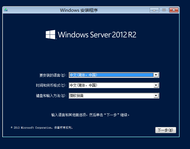The height and width of the screenshot is (149, 190).
Task: Close the Windows 安装程序 window
Action: tap(174, 10)
